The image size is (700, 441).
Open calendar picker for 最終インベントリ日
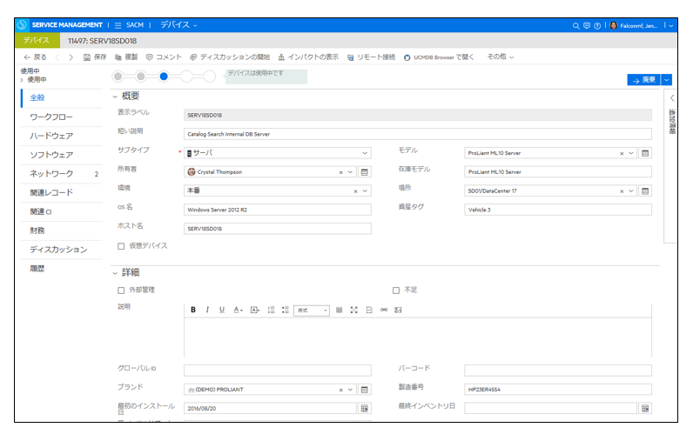point(645,408)
